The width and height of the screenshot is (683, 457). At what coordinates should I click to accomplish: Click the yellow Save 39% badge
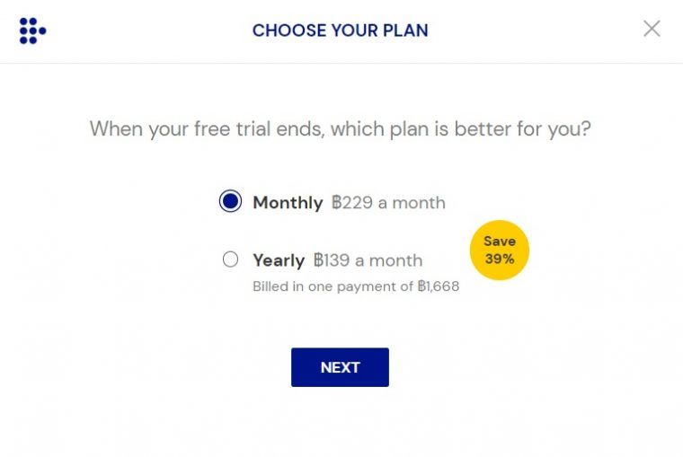coord(500,250)
